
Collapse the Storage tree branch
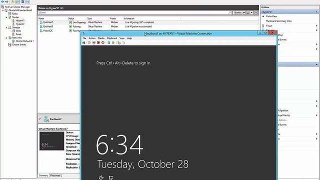(x=6, y=27)
